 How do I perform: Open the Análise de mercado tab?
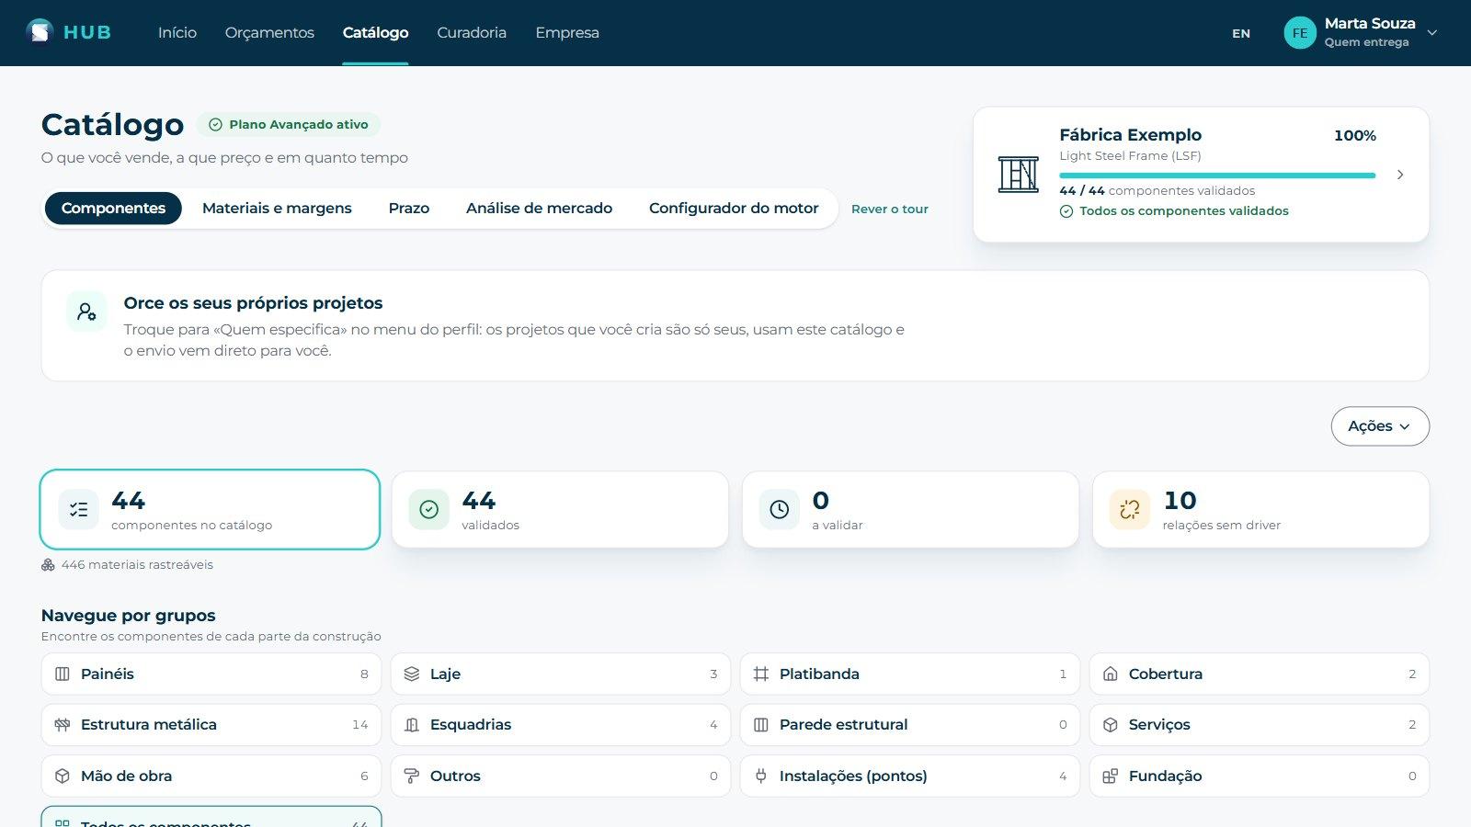click(539, 209)
